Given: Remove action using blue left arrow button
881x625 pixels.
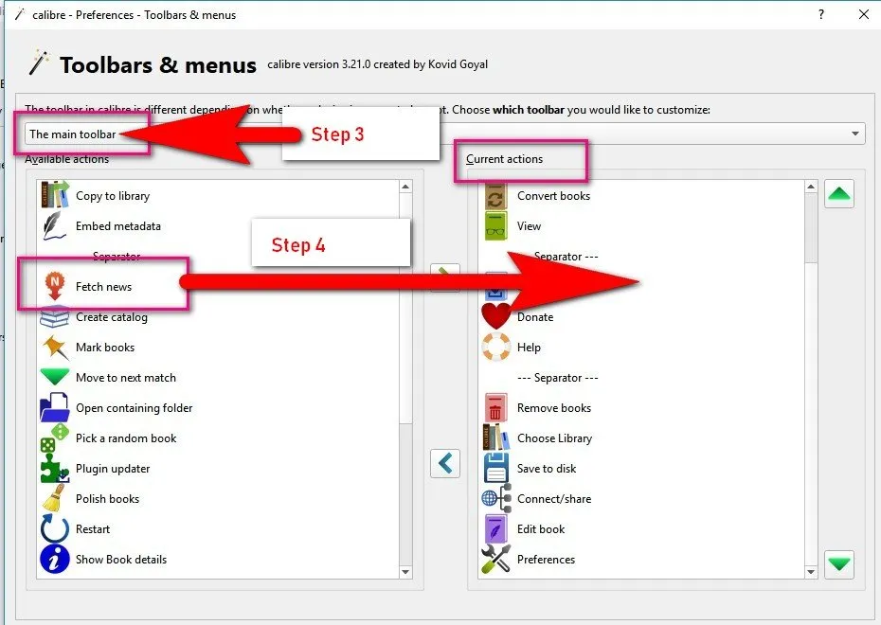Looking at the screenshot, I should (x=445, y=463).
